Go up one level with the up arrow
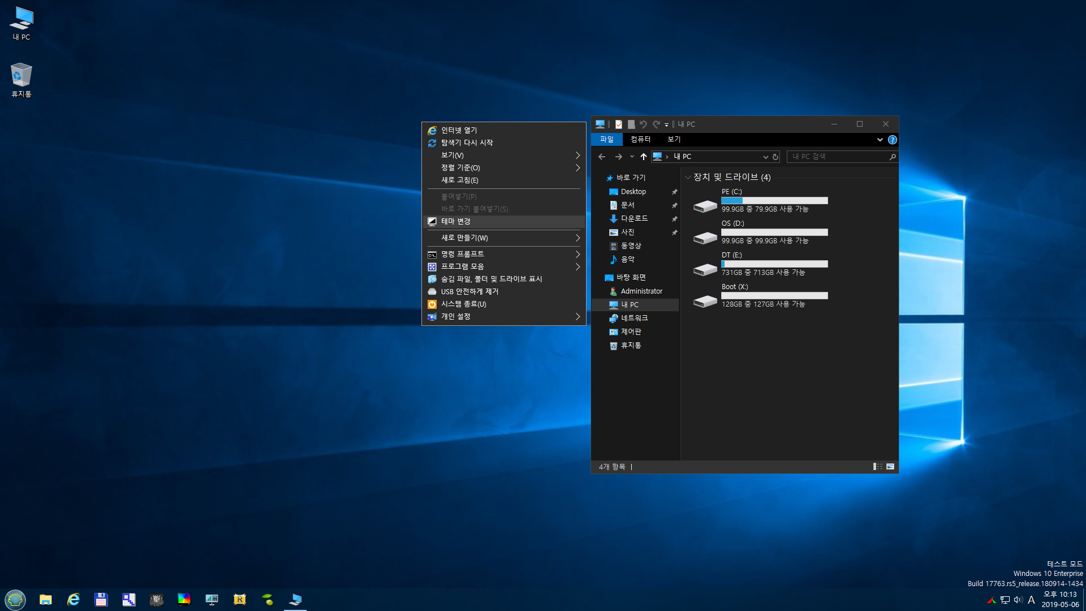The height and width of the screenshot is (611, 1086). [644, 157]
